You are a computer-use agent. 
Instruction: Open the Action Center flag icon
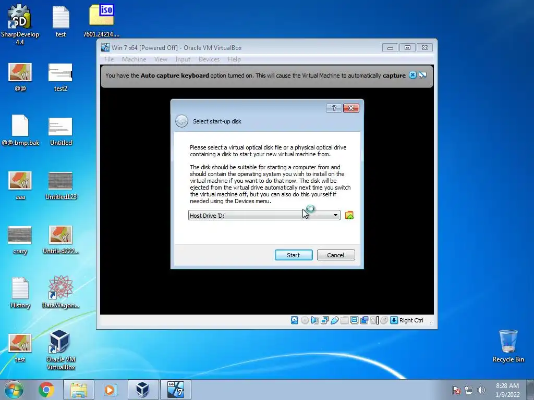pos(456,390)
